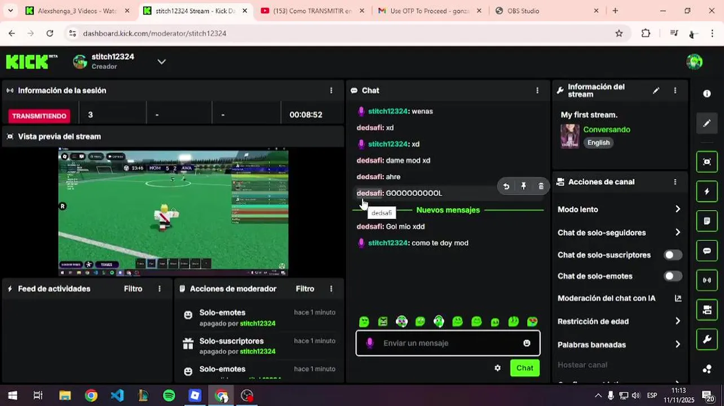Viewport: 724px width, 406px height.
Task: Toggle the wrench channel-actions sidebar icon
Action: coord(707,339)
